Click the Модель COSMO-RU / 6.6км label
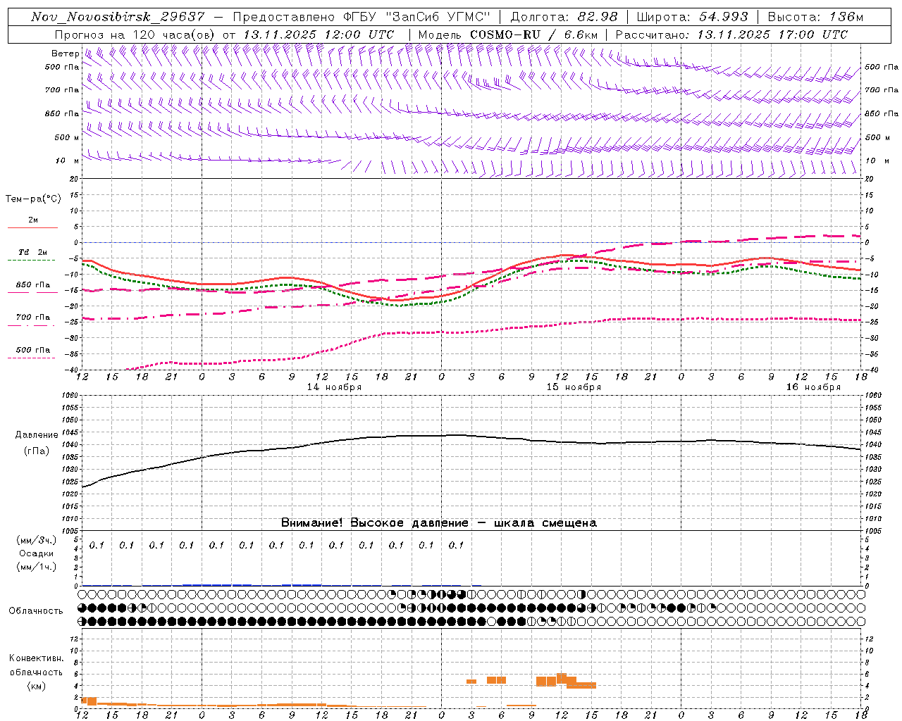 (507, 35)
